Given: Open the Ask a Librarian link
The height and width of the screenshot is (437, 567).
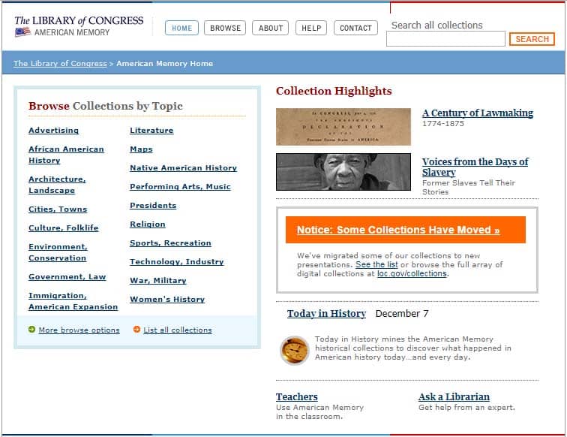Looking at the screenshot, I should pos(454,396).
